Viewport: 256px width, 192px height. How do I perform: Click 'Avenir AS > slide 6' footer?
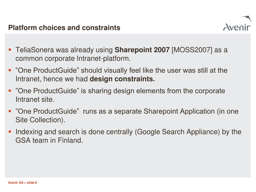[22, 183]
